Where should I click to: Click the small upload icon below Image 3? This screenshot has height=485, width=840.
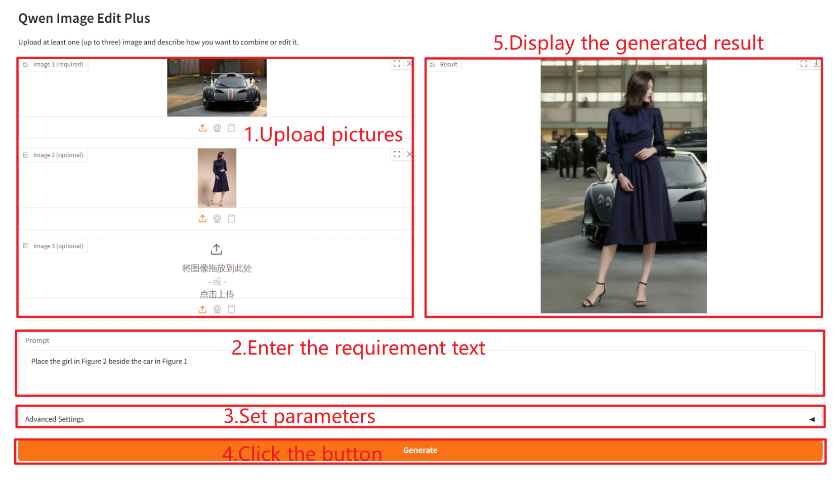tap(202, 309)
